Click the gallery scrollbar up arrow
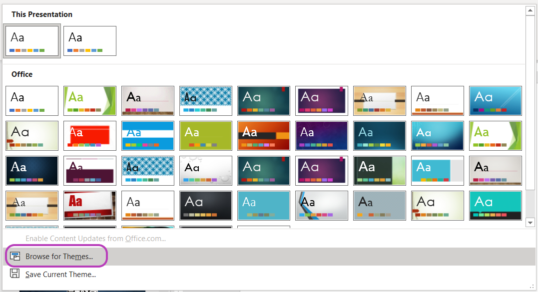Viewport: 538px width, 292px height. 530,10
